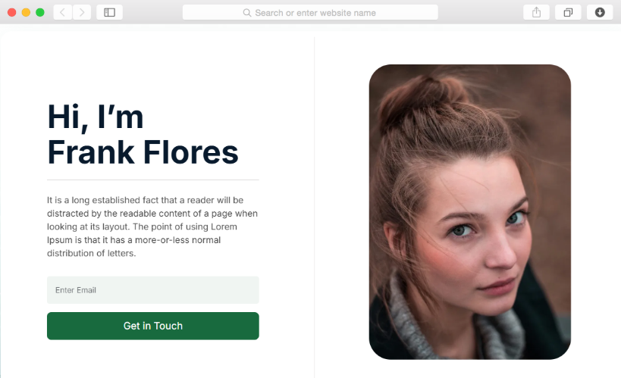
Task: Click the portrait photo of the woman
Action: 469,212
